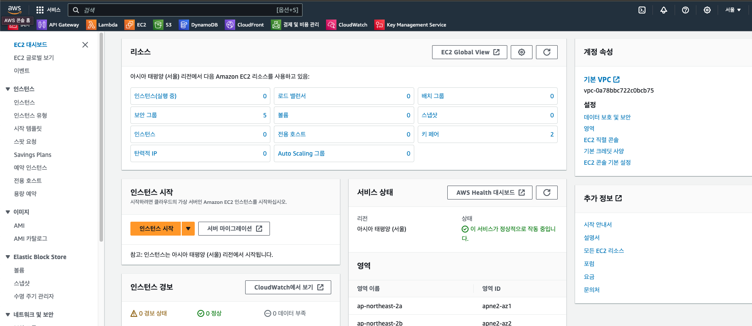This screenshot has height=326, width=752.
Task: Click the 서버 마이그레이션 button
Action: (234, 229)
